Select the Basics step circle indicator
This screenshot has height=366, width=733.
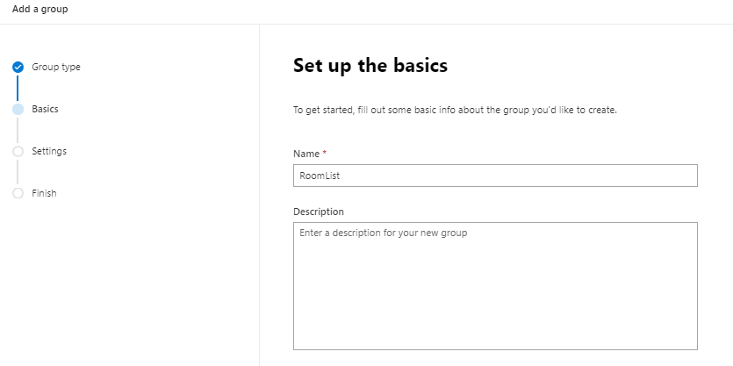(18, 110)
